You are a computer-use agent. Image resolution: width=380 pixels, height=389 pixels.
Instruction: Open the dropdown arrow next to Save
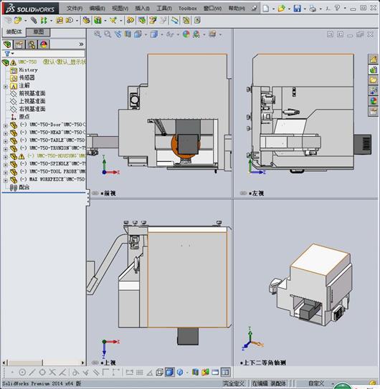(305, 9)
